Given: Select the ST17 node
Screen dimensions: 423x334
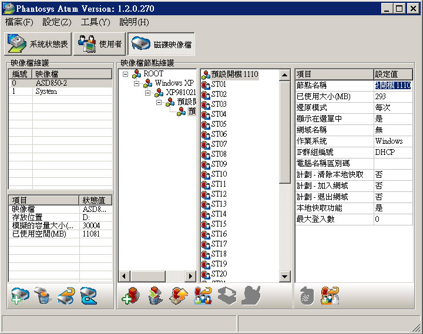Looking at the screenshot, I should (x=219, y=244).
